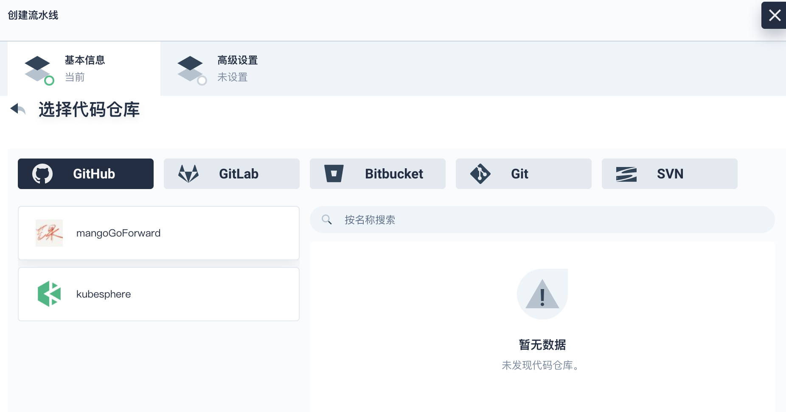This screenshot has width=786, height=412.
Task: Click the search magnifier icon
Action: click(x=326, y=219)
